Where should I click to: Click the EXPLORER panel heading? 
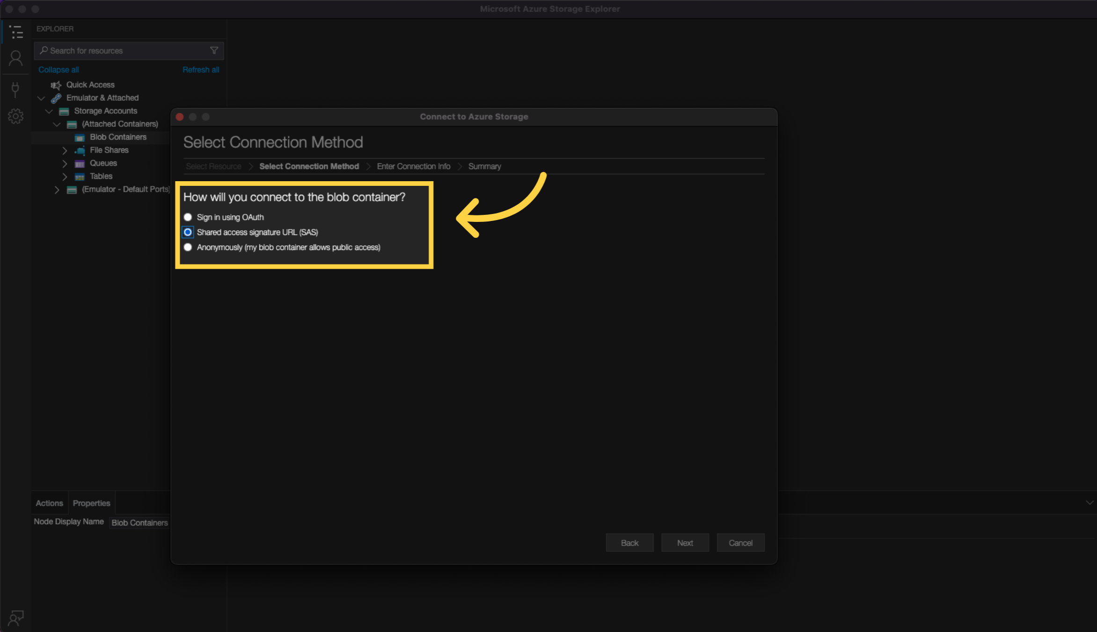coord(55,29)
